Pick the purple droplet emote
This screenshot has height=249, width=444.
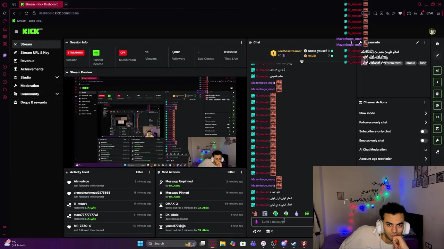coord(297,213)
